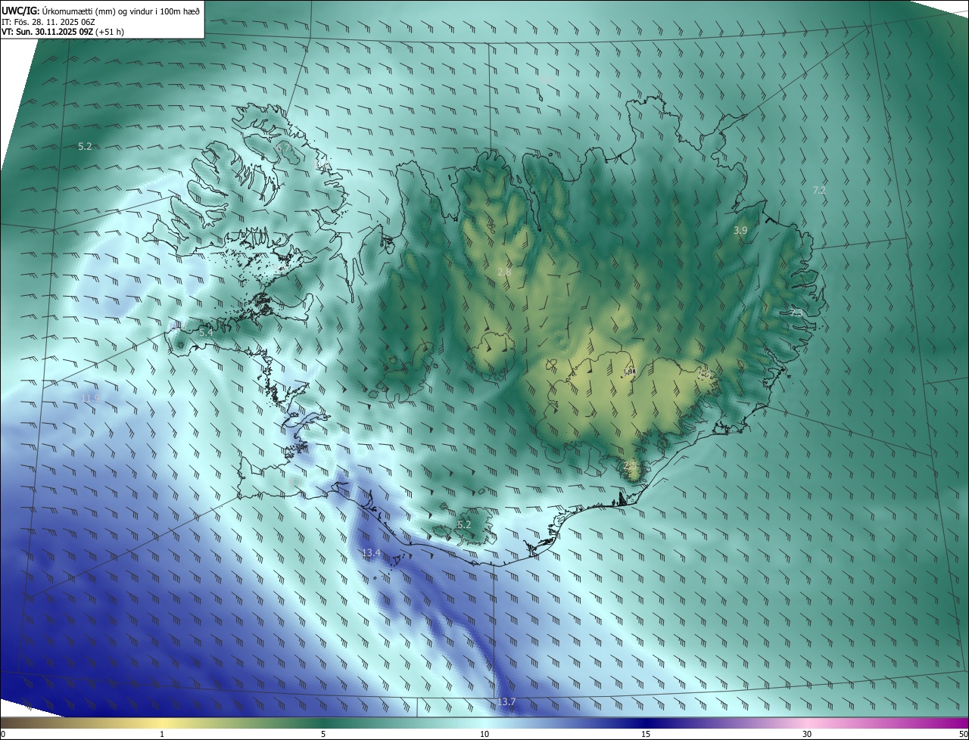Click the '10' tick on the colour scale
This screenshot has height=740, width=969.
pyautogui.click(x=484, y=734)
